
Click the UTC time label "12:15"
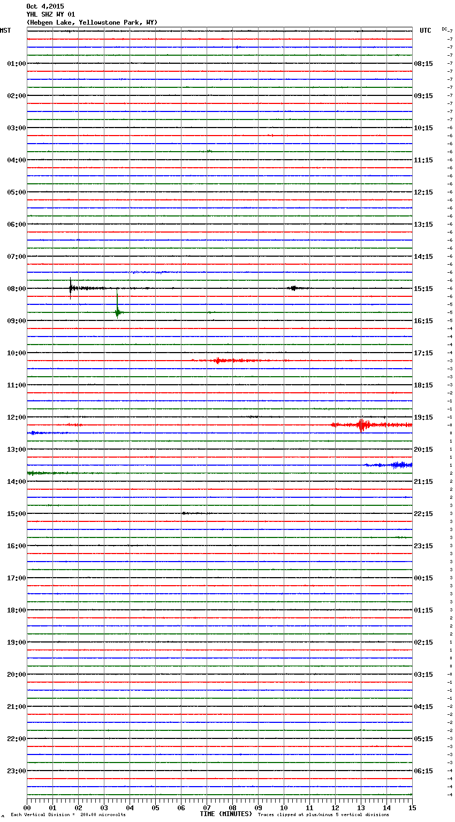(423, 192)
